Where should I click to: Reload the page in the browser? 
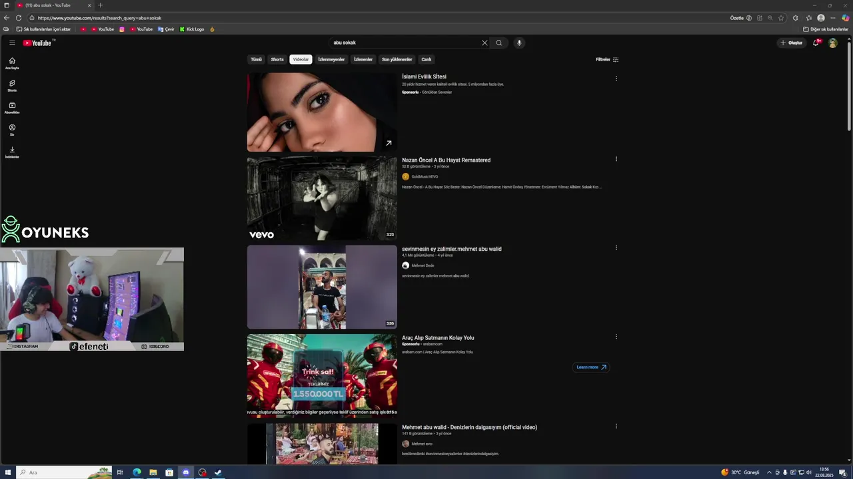(x=19, y=18)
